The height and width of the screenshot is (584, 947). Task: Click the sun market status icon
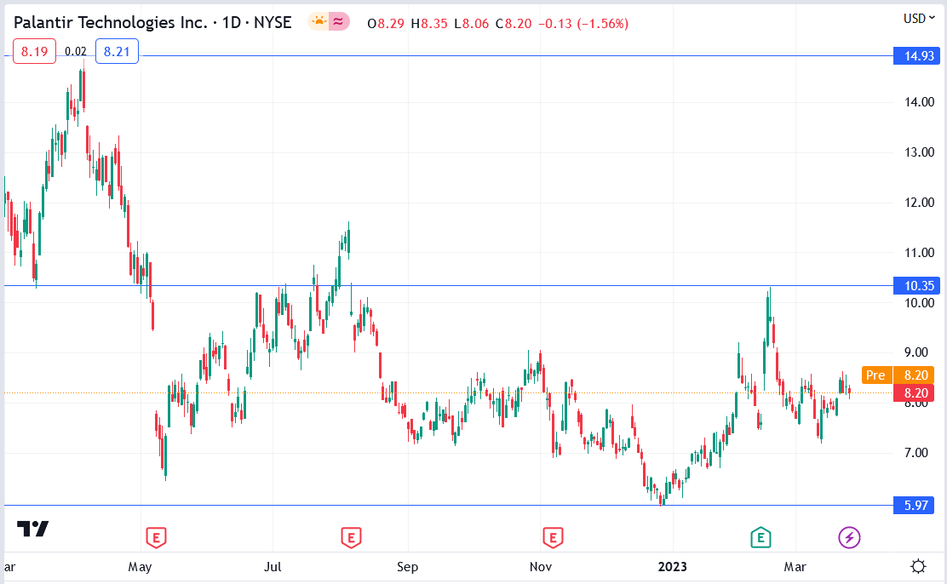(x=318, y=22)
